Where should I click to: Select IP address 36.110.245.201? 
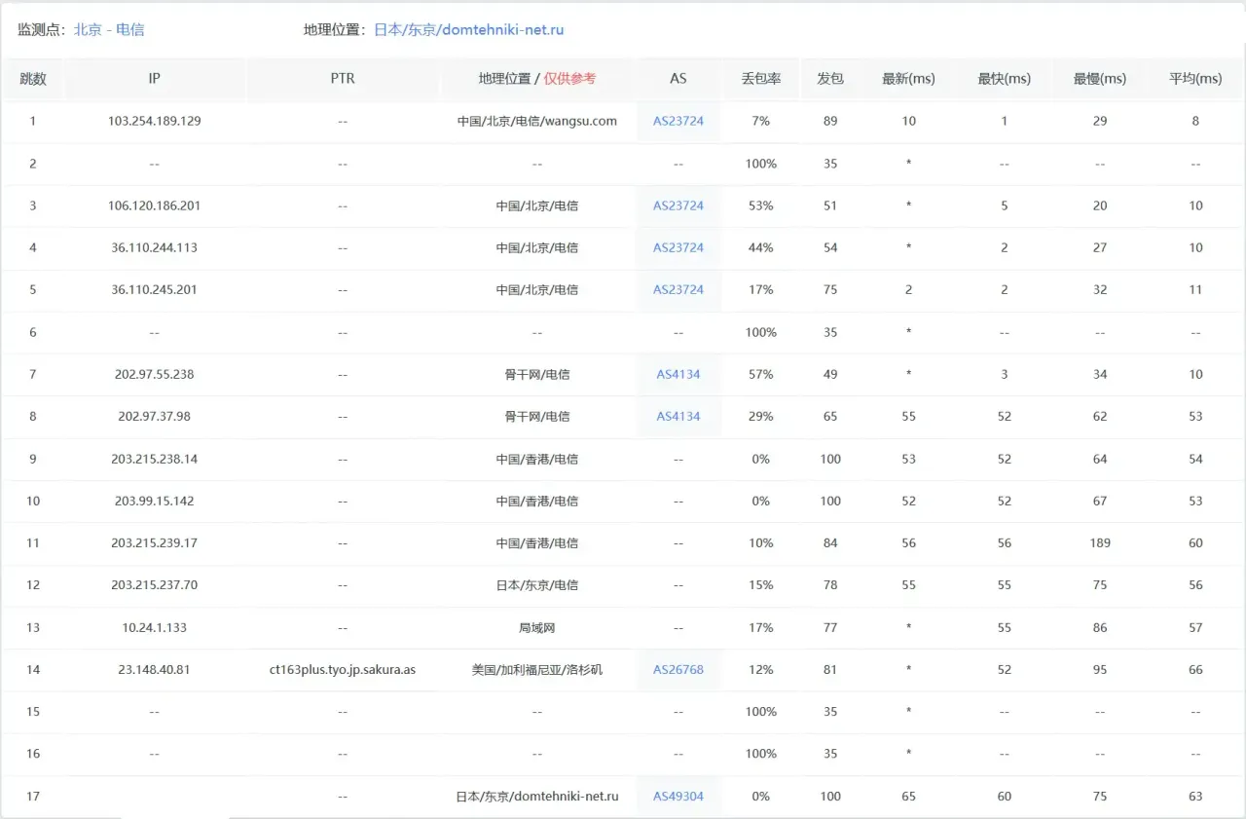[x=155, y=289]
